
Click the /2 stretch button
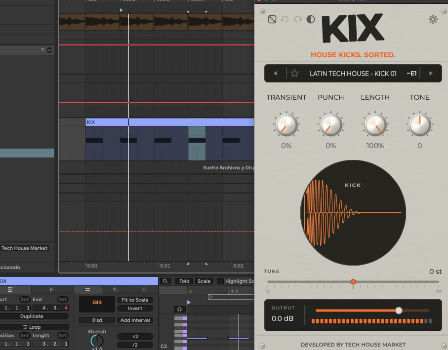135,345
